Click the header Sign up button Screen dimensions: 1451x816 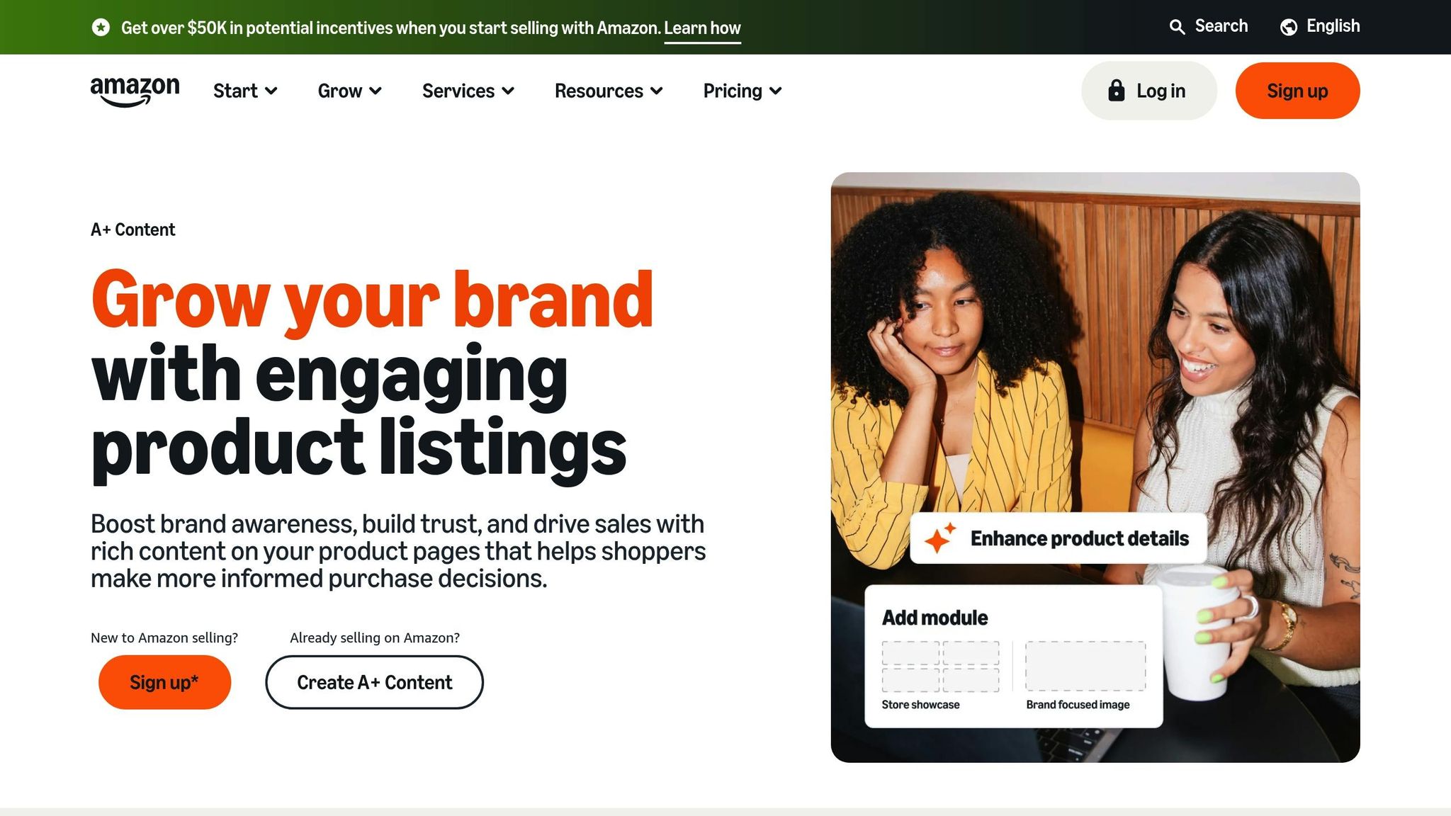(1297, 91)
